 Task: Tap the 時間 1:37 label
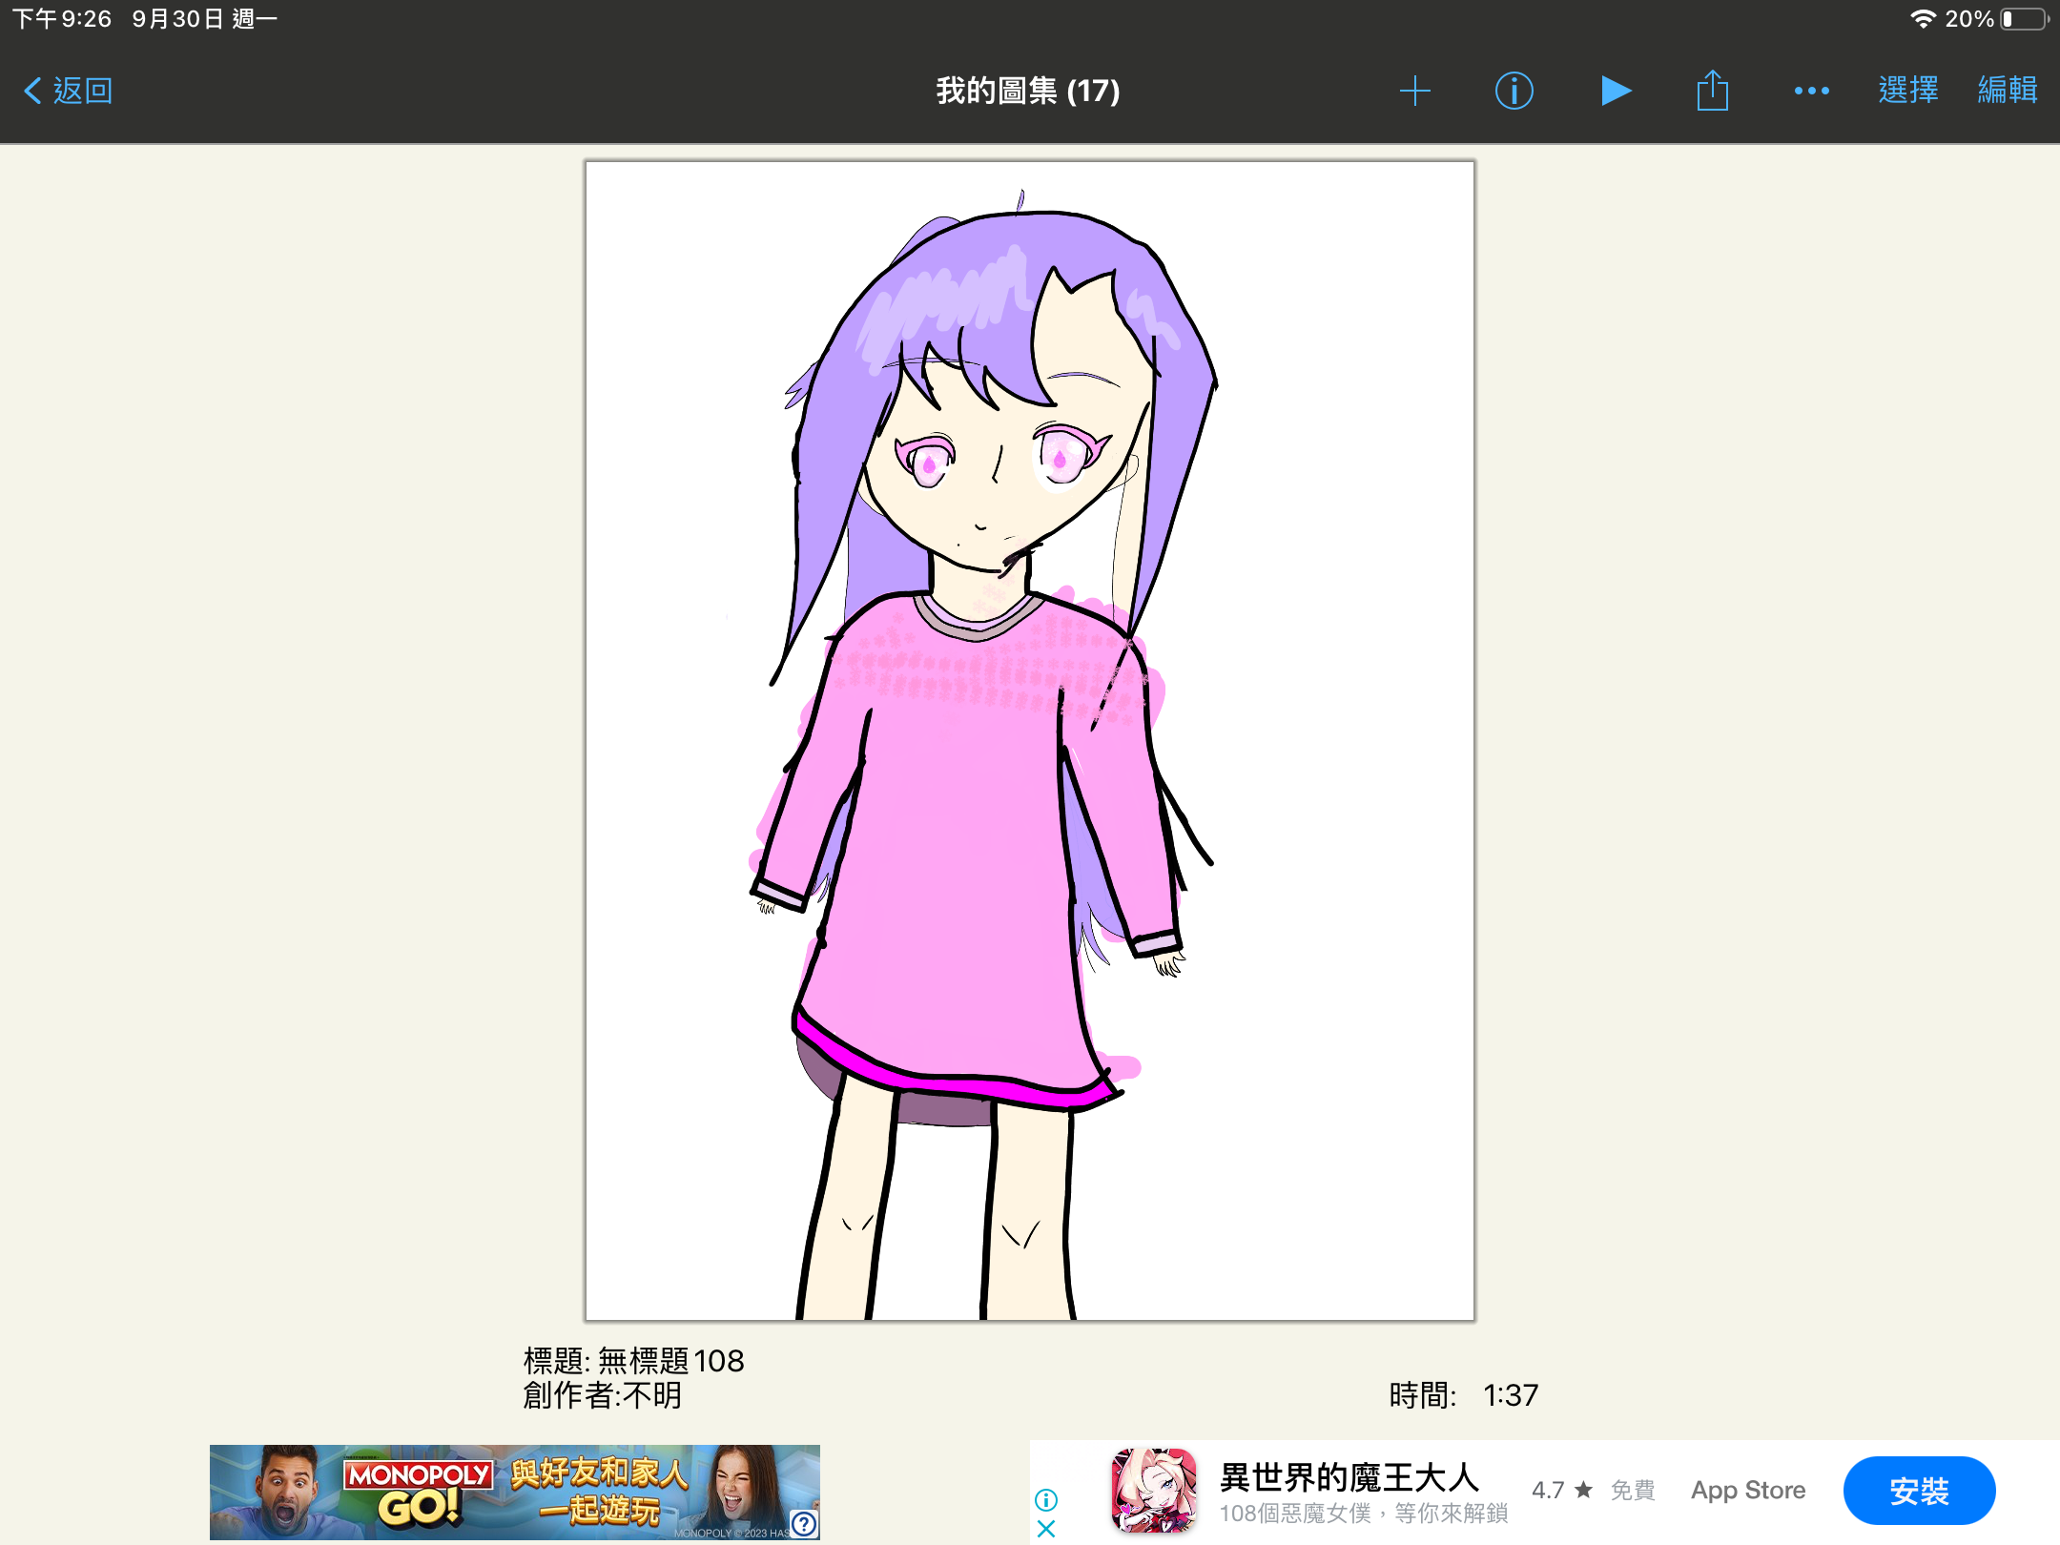(x=1463, y=1396)
